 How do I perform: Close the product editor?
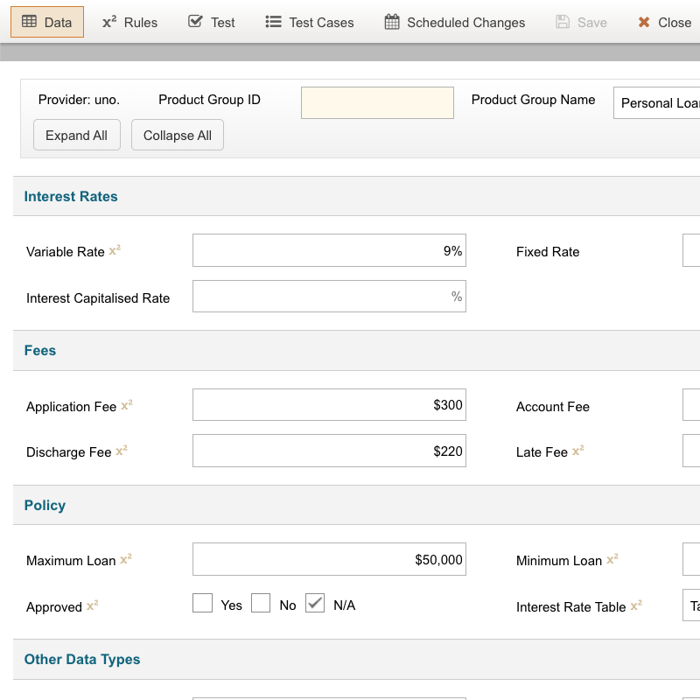[x=665, y=22]
